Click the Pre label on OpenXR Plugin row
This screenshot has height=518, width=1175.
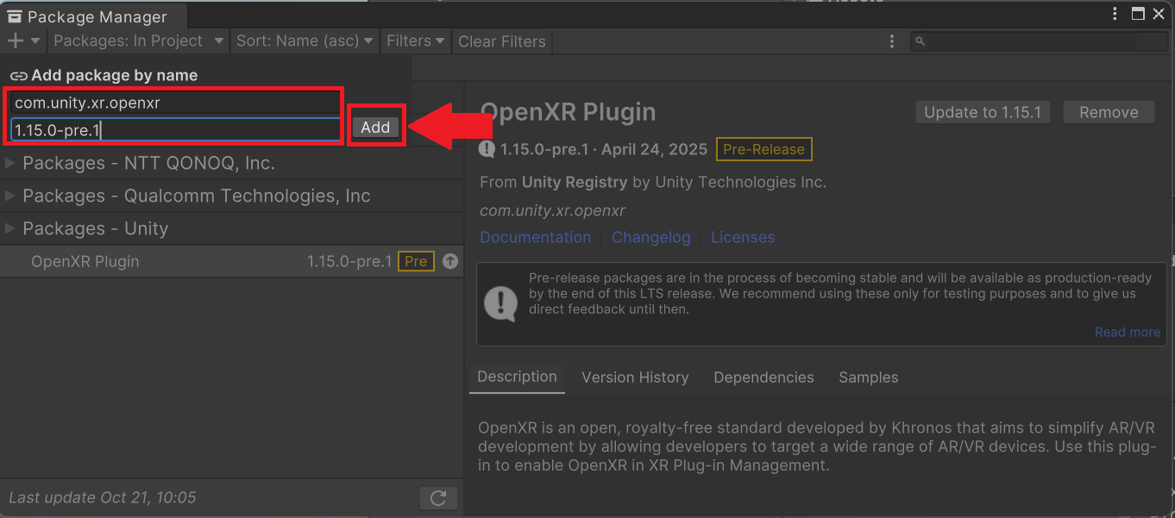coord(416,261)
